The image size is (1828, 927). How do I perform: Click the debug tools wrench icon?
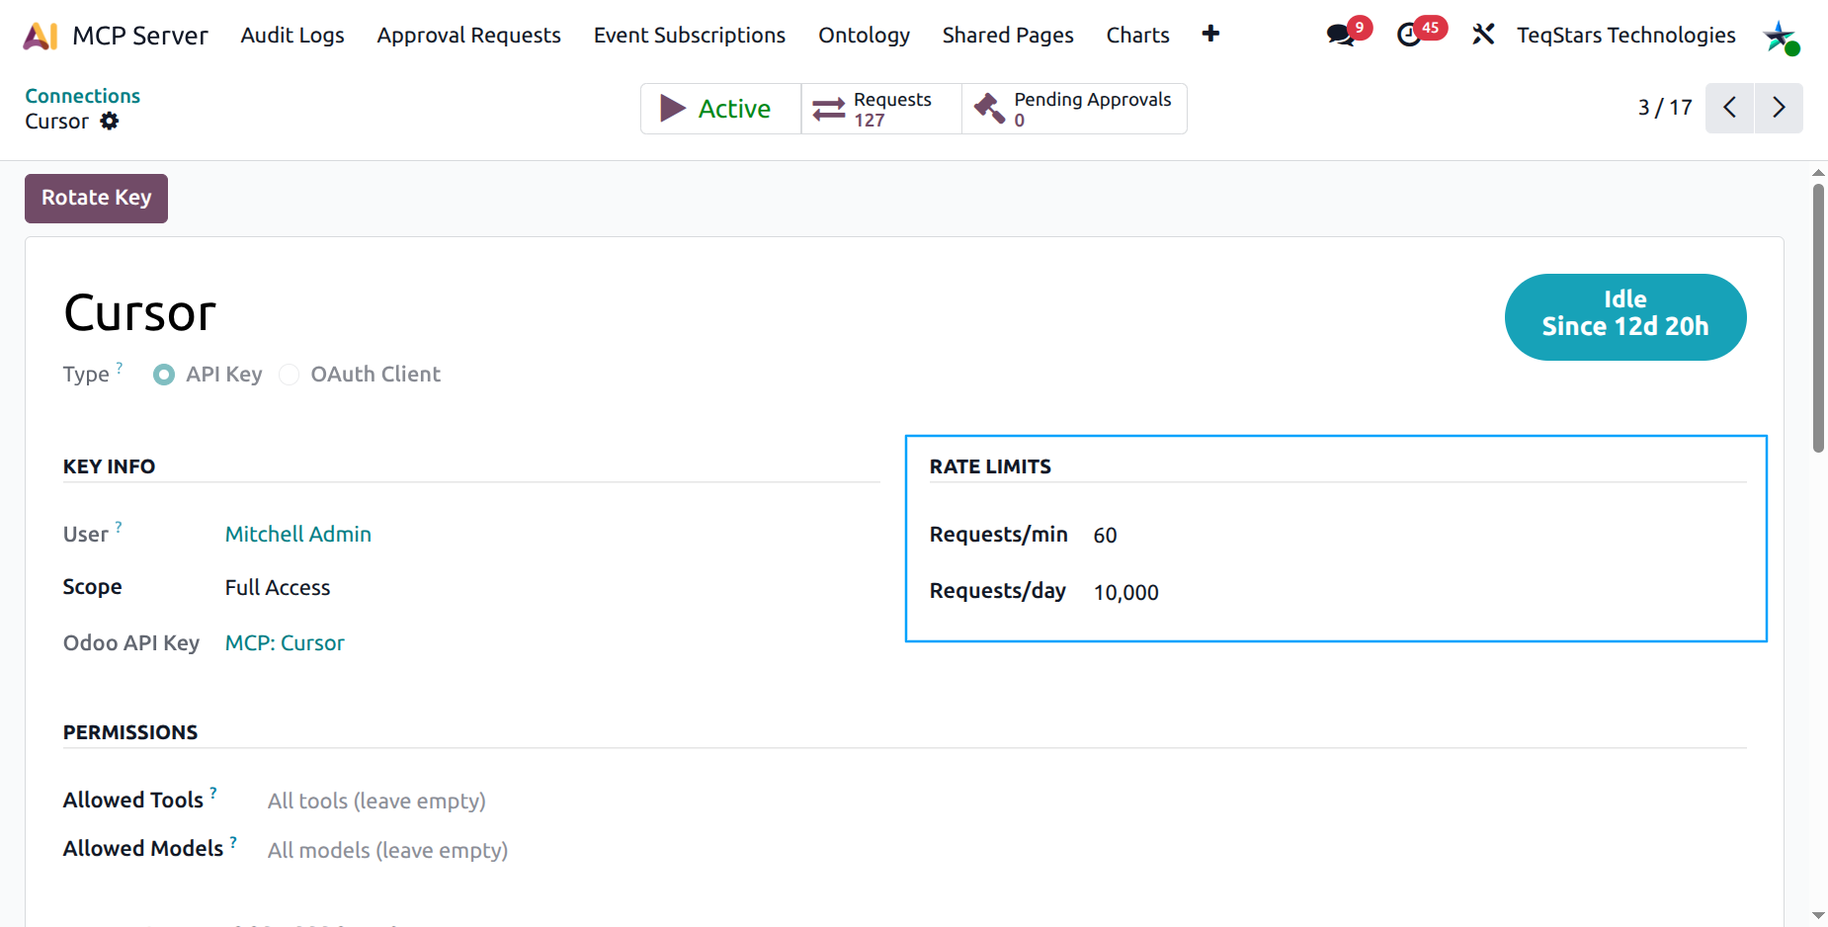click(x=1483, y=35)
